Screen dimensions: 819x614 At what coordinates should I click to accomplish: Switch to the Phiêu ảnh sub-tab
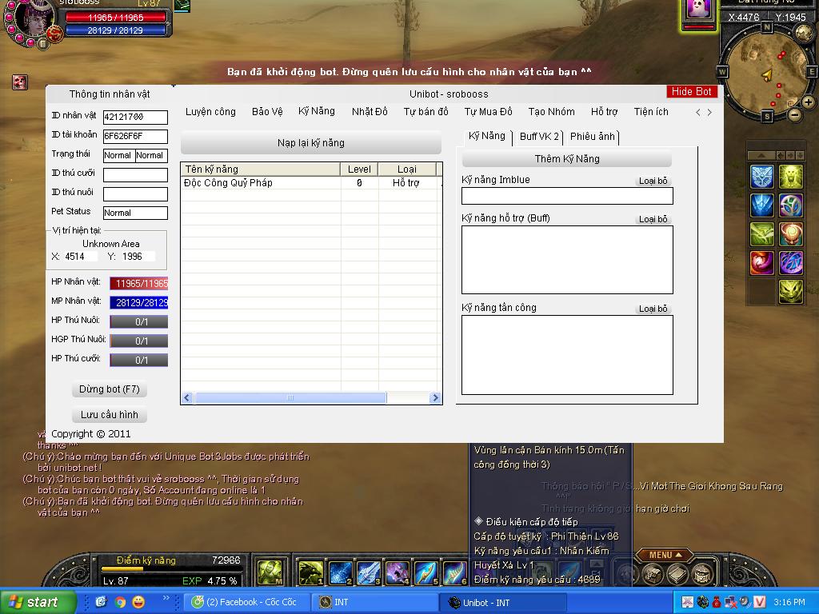[x=593, y=137]
